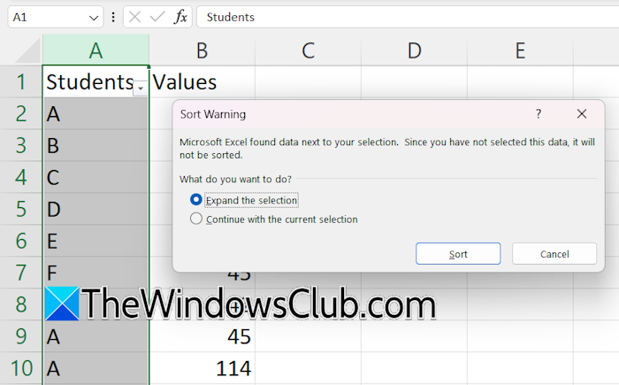Select row 1 header
The width and height of the screenshot is (619, 385).
point(21,81)
